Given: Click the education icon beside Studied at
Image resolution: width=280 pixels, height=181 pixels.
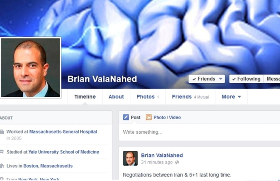Looking at the screenshot, I should pos(2,152).
